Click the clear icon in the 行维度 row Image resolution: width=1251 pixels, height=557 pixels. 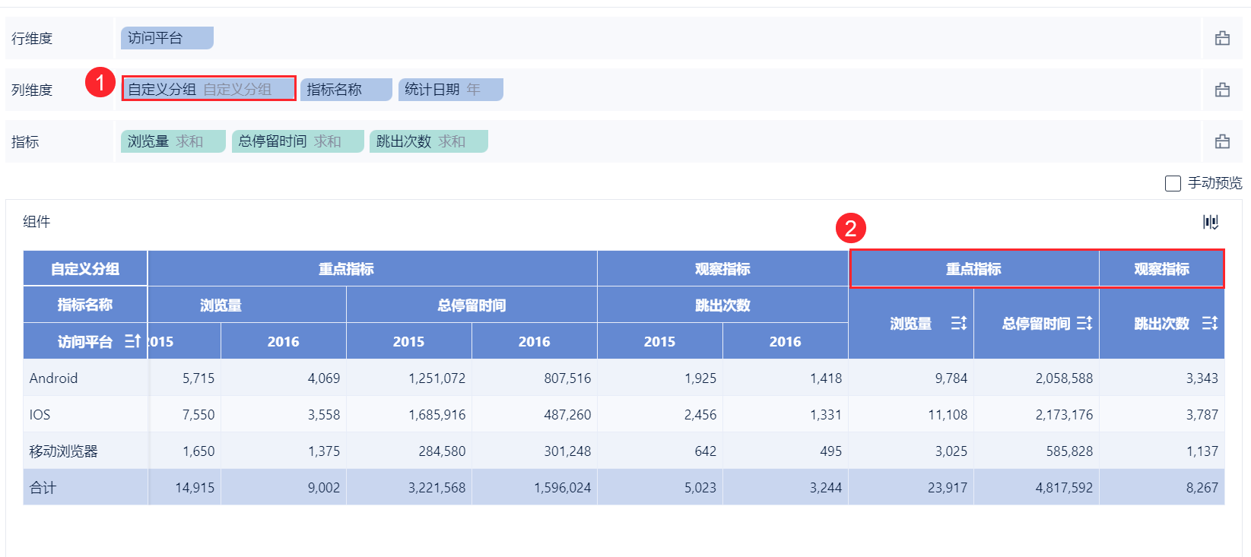(1222, 38)
